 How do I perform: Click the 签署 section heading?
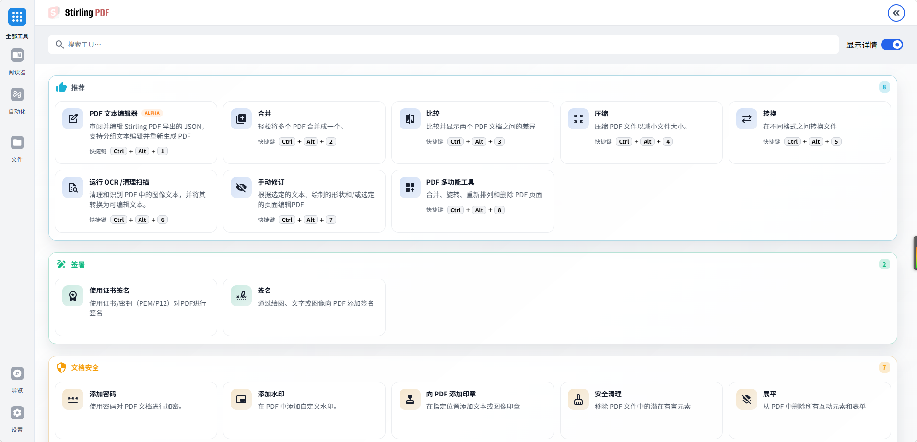(78, 265)
